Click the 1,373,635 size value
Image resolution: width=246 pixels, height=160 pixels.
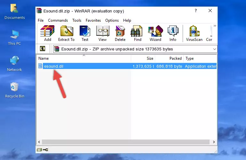pyautogui.click(x=143, y=66)
